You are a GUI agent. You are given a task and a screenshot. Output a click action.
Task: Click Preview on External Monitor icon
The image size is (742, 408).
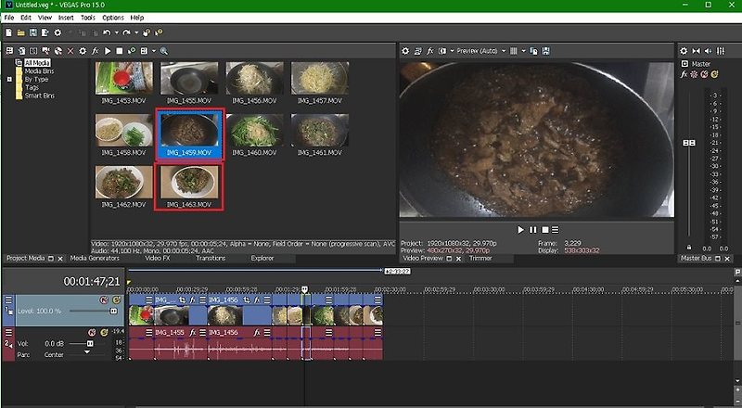(418, 51)
